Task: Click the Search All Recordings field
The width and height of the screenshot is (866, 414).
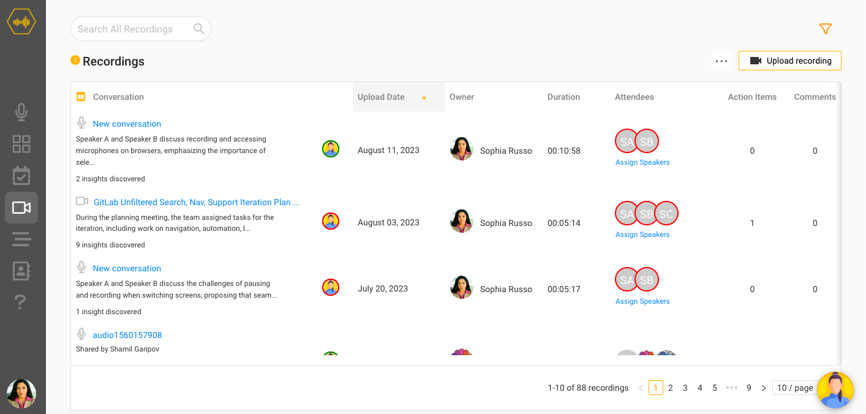Action: (x=141, y=29)
